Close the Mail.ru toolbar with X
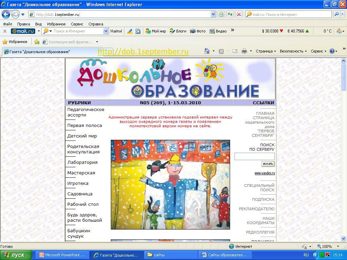Viewport: 347px width, 260px height. click(5, 31)
